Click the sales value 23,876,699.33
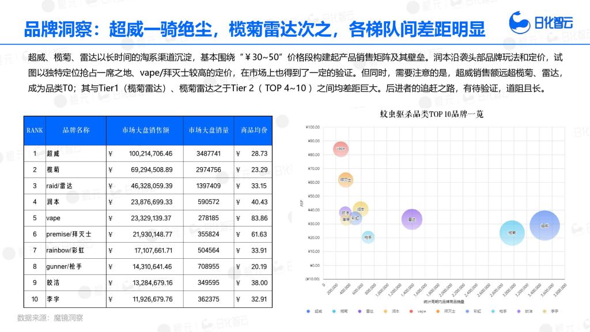Screen dimensions: 590x332 152,202
